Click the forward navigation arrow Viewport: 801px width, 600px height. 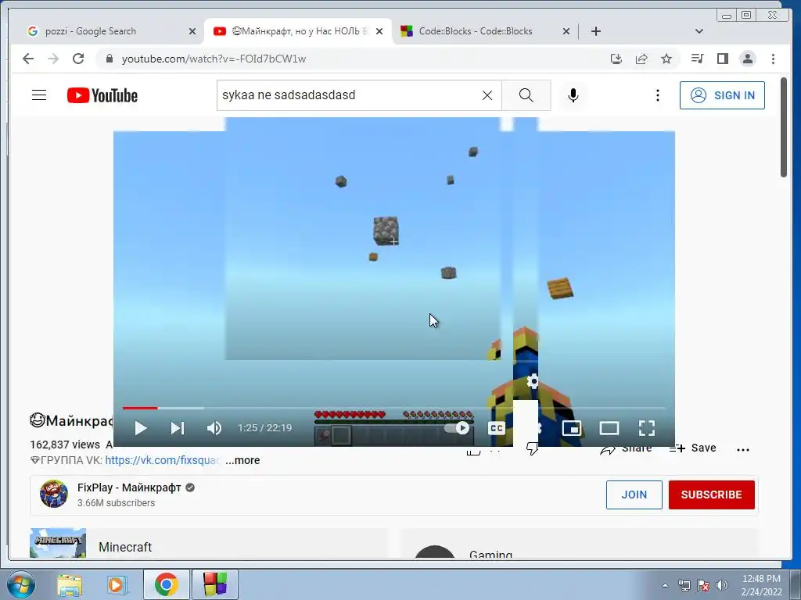pos(53,59)
